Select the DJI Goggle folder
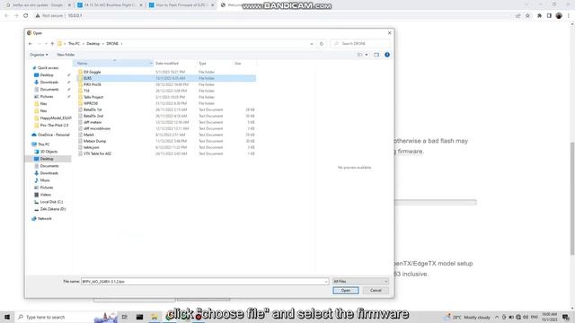The image size is (575, 323). (92, 72)
